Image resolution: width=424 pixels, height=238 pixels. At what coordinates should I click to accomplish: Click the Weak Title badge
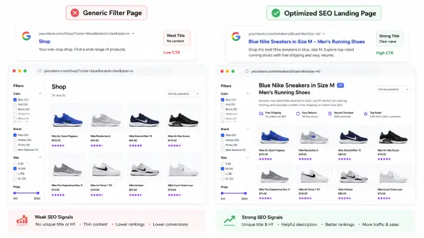click(177, 38)
